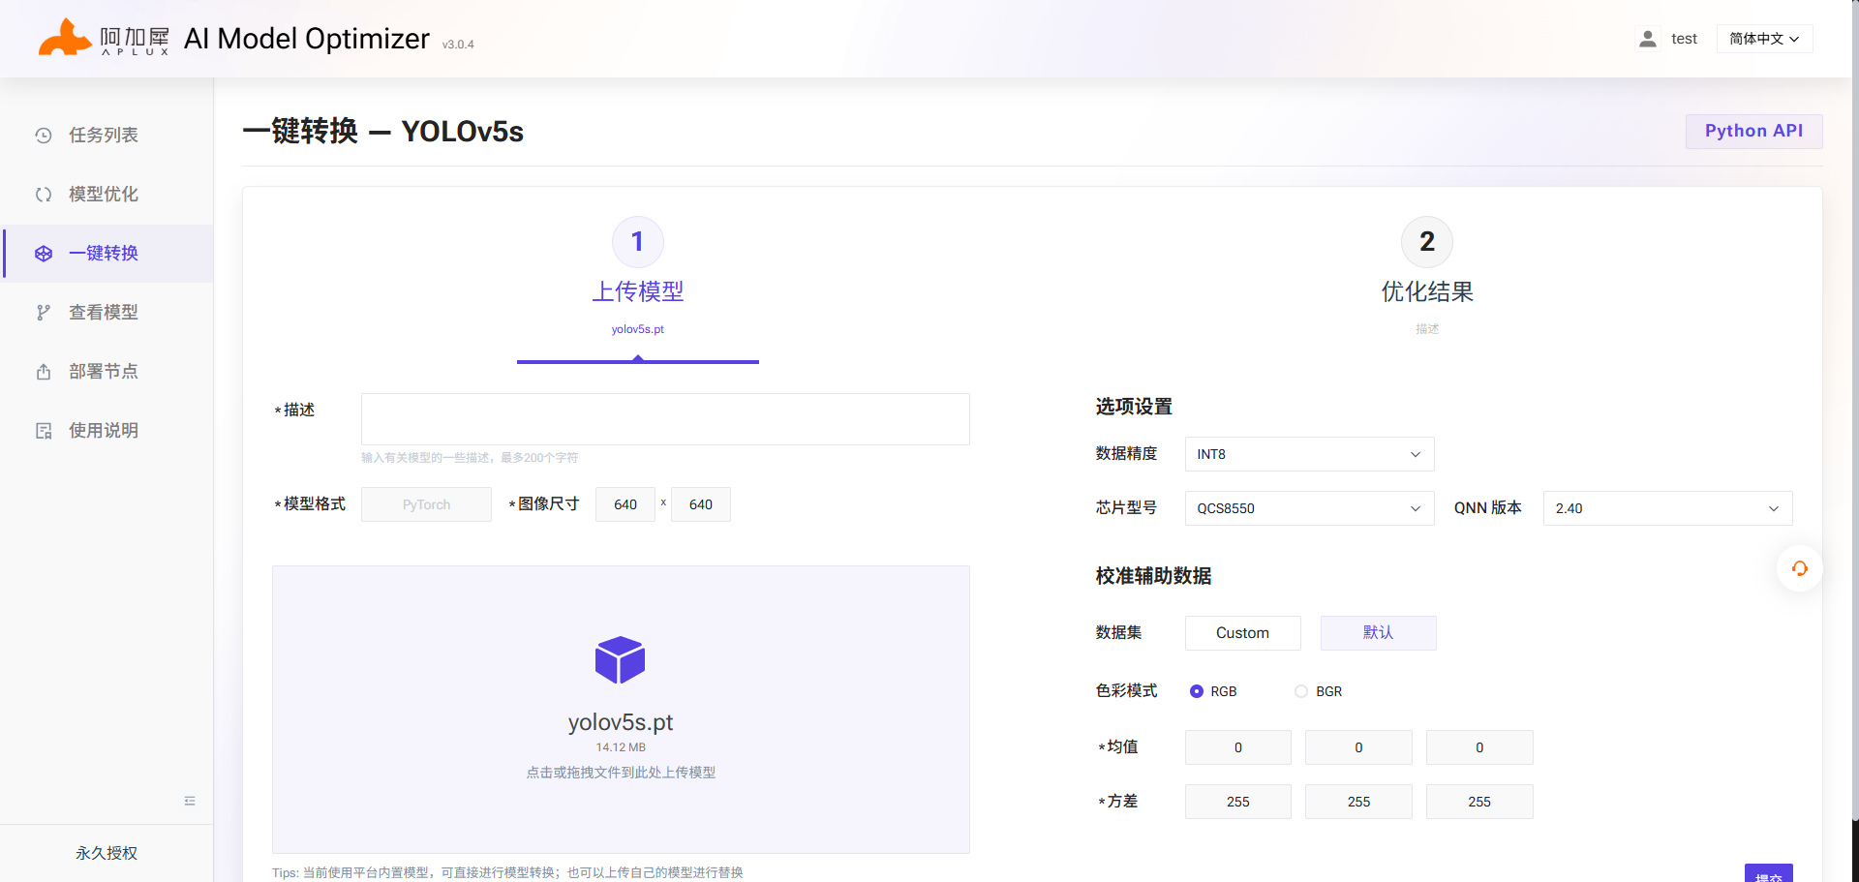Click the first 方差 field
Image resolution: width=1859 pixels, height=882 pixels.
(x=1237, y=802)
